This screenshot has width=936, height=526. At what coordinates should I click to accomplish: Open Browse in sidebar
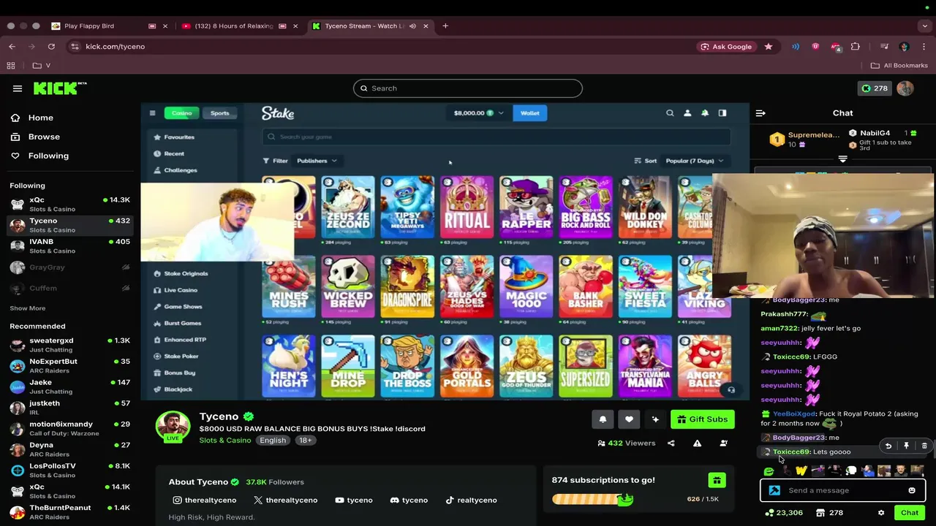35,137
